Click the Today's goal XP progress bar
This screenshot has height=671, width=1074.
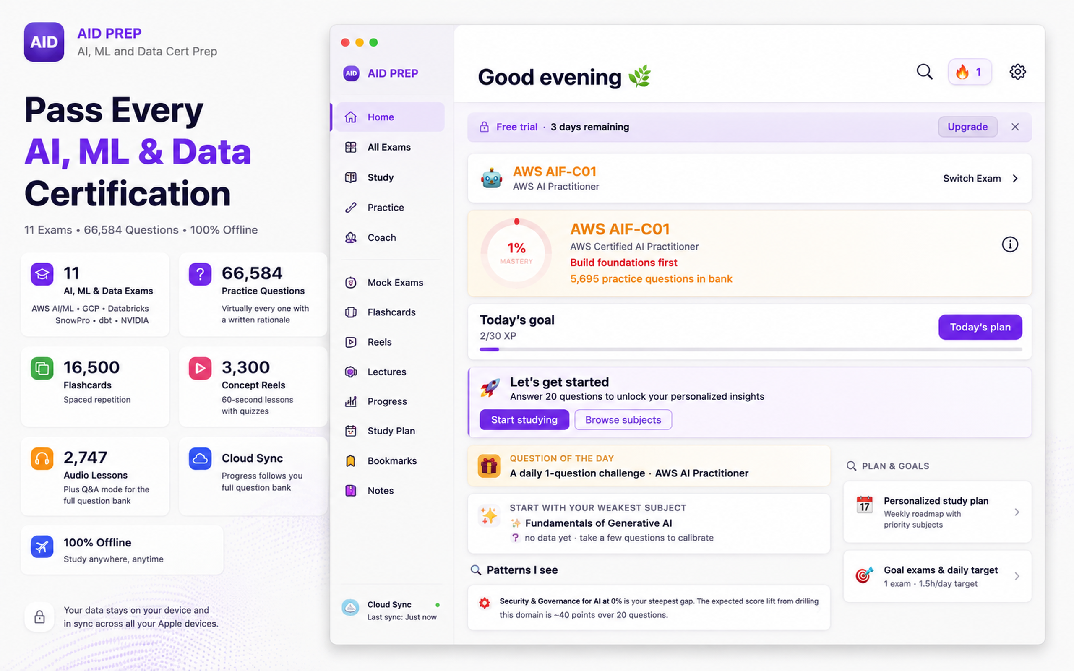click(751, 350)
